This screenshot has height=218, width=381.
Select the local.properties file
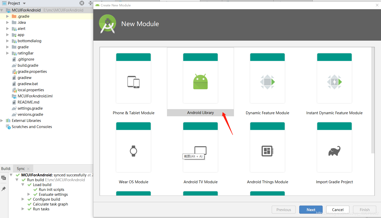(x=31, y=90)
